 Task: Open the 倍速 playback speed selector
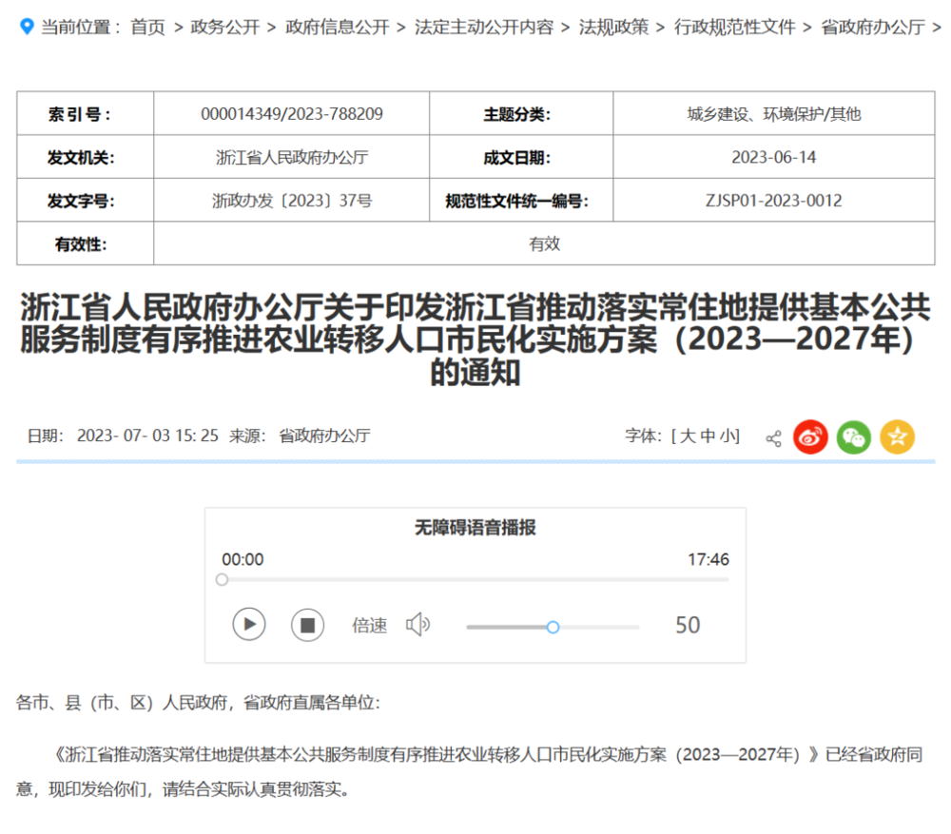tap(369, 626)
